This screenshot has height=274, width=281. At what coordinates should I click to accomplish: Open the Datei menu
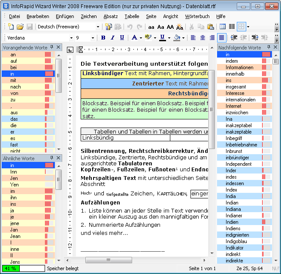(15, 16)
